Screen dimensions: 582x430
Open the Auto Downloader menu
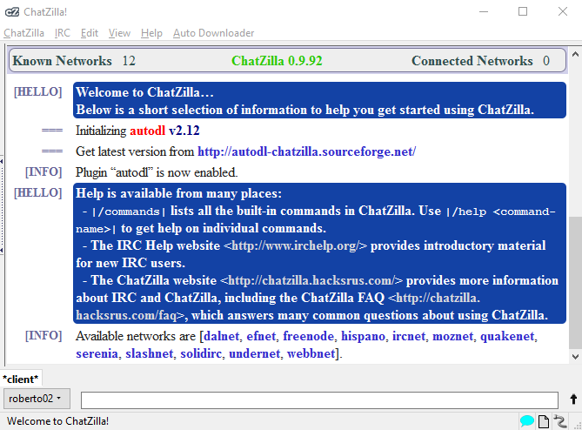point(213,33)
